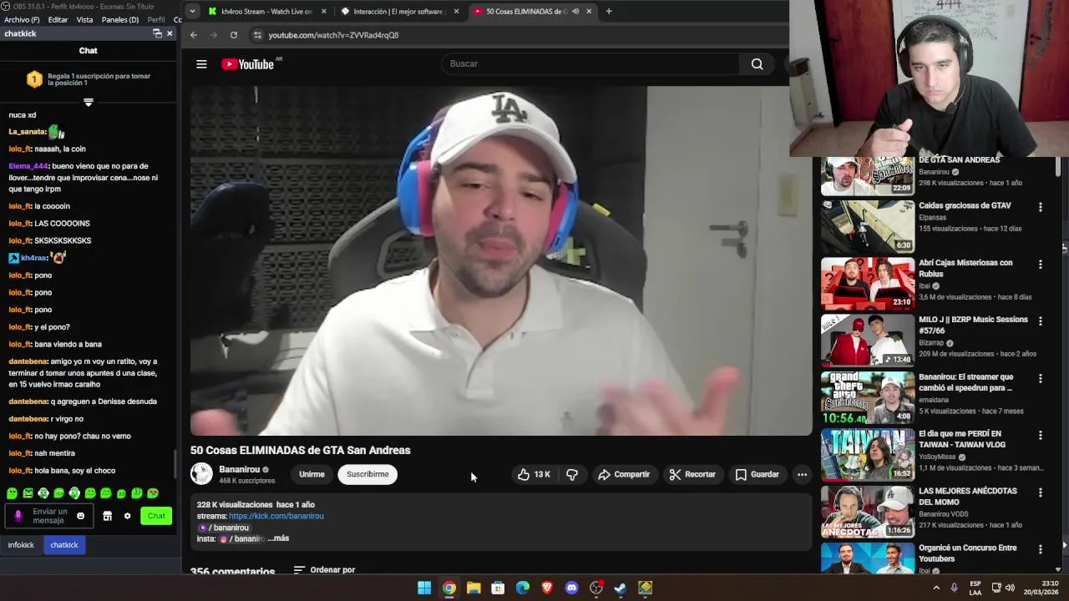This screenshot has width=1069, height=601.
Task: Open options for Caídas graciosas de GTAV
Action: click(x=1040, y=207)
